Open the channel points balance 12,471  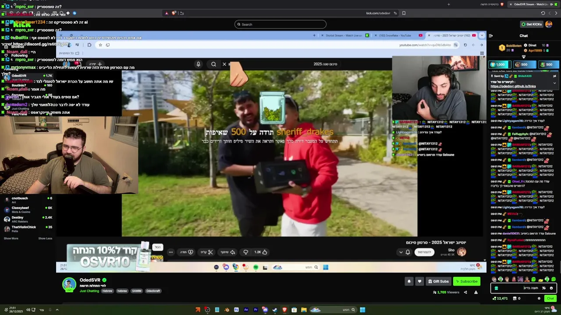500,298
